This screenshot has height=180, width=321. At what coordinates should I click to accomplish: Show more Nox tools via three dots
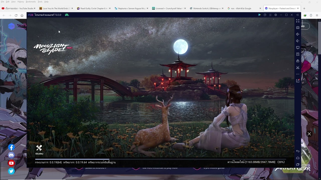pyautogui.click(x=298, y=74)
